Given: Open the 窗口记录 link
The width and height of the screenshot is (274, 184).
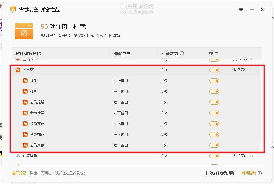Looking at the screenshot, I should coord(19,173).
